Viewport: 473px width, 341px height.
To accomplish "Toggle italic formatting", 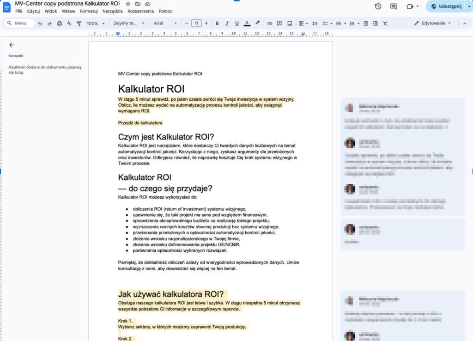I will click(x=227, y=23).
